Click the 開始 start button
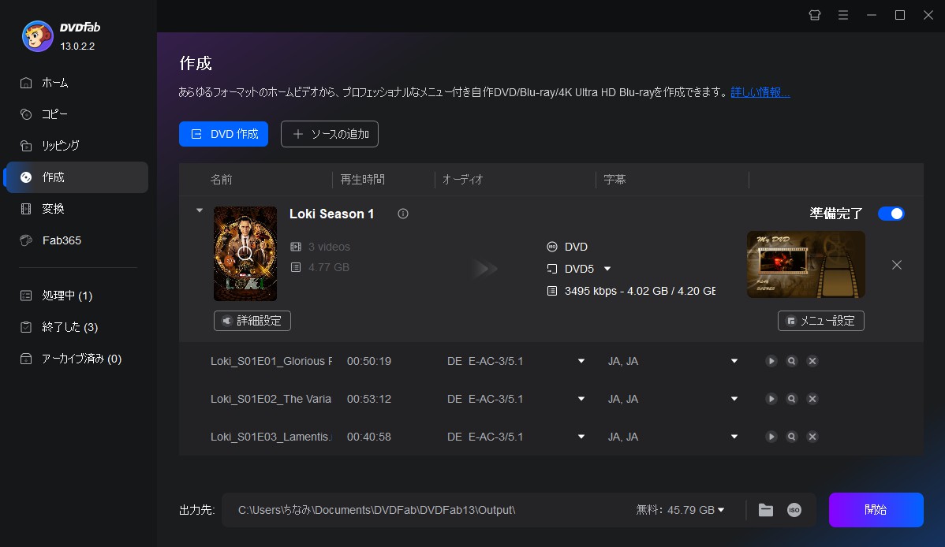The image size is (945, 547). click(876, 510)
